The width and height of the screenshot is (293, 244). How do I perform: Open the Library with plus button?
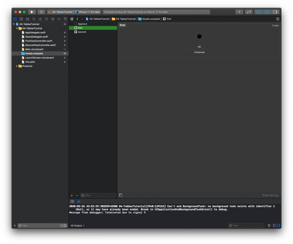[x=239, y=12]
